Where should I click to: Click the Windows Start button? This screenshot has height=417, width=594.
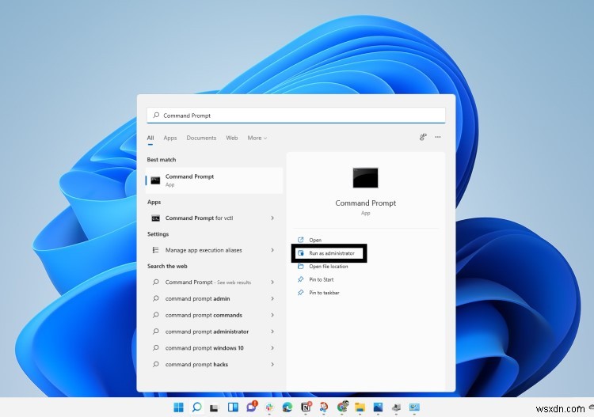click(178, 408)
